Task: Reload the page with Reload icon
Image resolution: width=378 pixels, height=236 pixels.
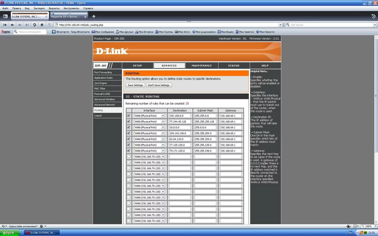Action: pos(34,25)
